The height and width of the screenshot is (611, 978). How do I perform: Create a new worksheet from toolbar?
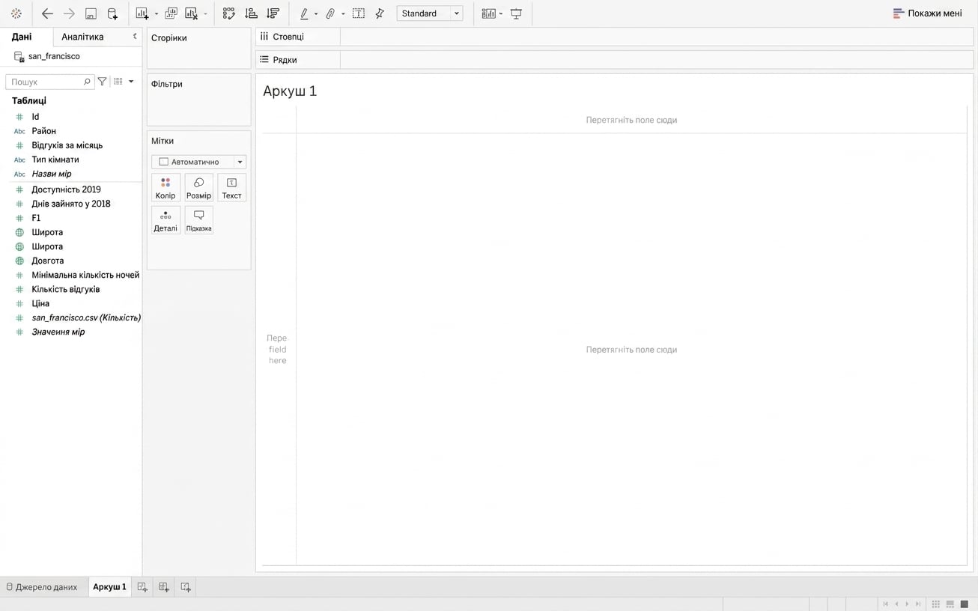[x=142, y=13]
